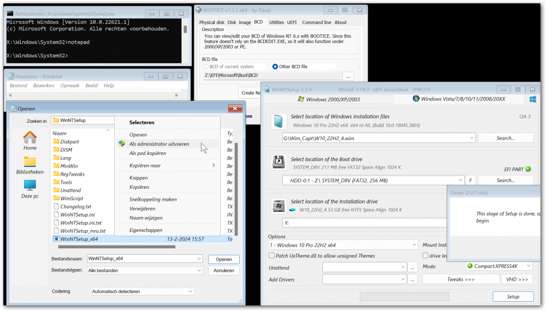
Task: Click the Setup button in WinNTSetup
Action: [513, 296]
